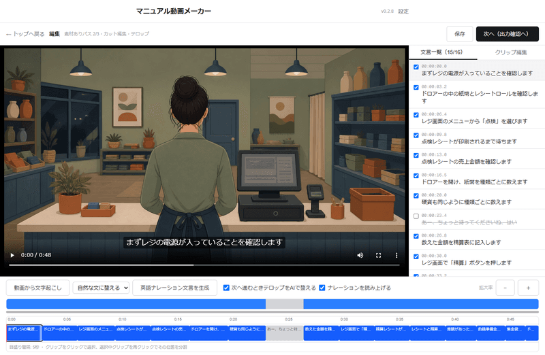
Task: Select '集金袋' timeline clip
Action: pos(515,333)
